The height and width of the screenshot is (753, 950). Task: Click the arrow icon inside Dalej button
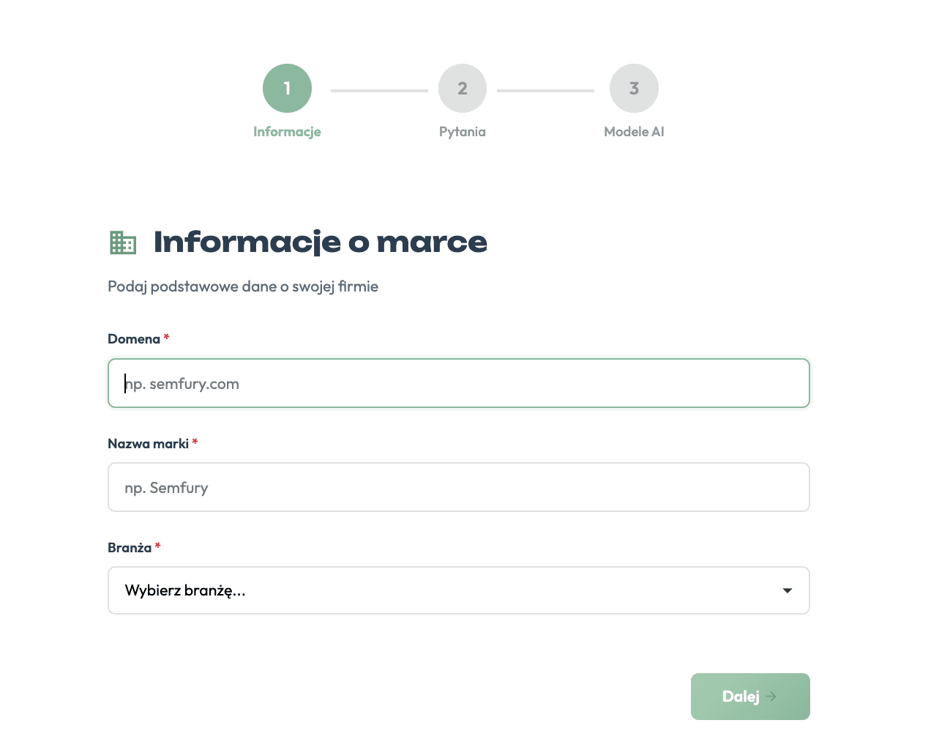771,697
